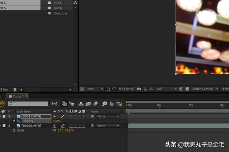Viewport: 229px width, 152px height.
Task: Click the 3D layer cube column icon
Action: (x=83, y=111)
